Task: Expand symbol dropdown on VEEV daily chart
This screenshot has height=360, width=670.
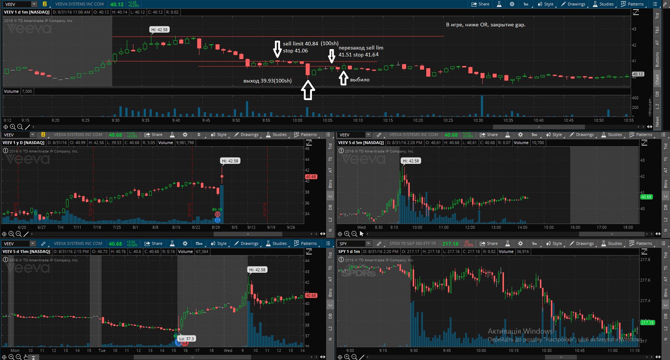Action: pyautogui.click(x=33, y=135)
